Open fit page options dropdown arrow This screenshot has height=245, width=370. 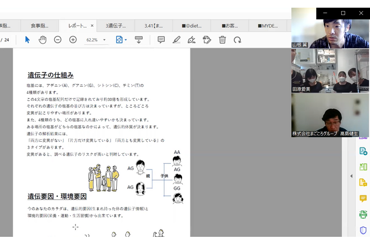point(126,40)
